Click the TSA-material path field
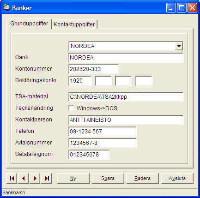This screenshot has width=200, height=198. (126, 97)
